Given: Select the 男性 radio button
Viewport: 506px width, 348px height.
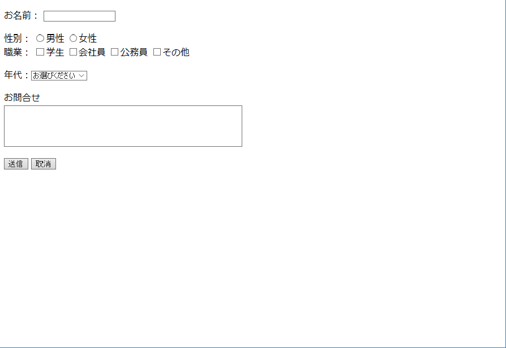Looking at the screenshot, I should point(40,38).
